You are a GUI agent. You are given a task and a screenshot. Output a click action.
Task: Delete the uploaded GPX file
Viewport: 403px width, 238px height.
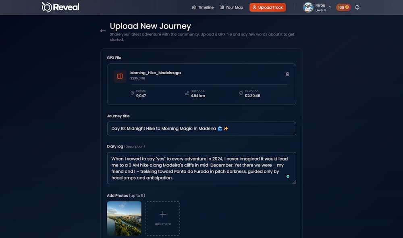tap(288, 74)
